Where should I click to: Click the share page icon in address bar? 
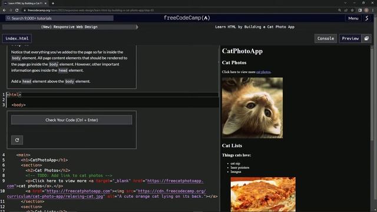346,11
